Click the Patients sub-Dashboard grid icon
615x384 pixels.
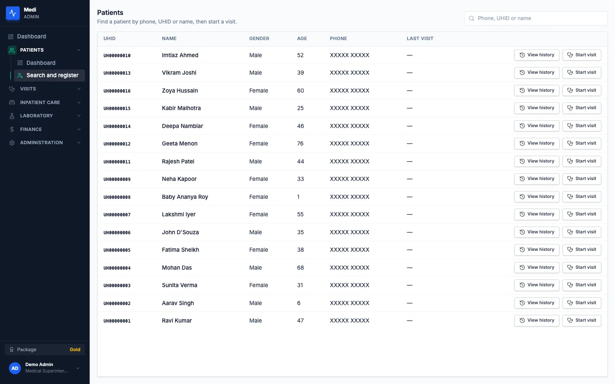20,63
